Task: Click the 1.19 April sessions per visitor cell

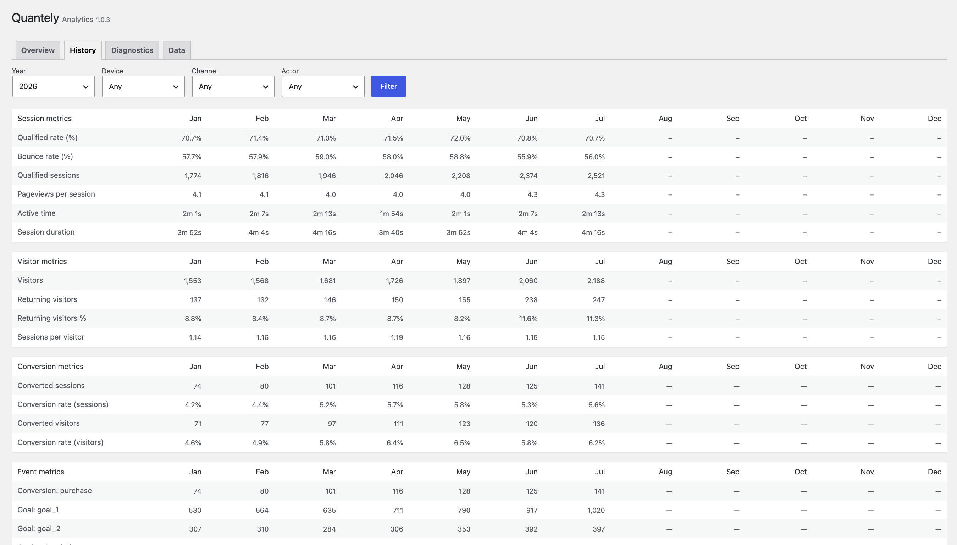Action: (397, 338)
